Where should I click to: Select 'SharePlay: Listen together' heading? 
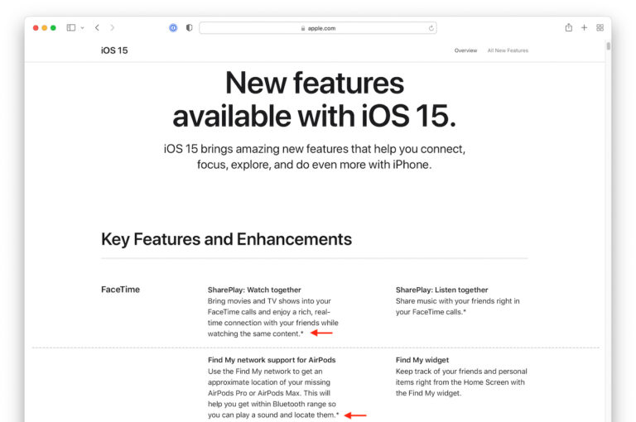[441, 290]
